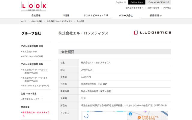Click external link icon on LOOK MEMBERSHIP
Screen dimensions: 192x120
[168, 2]
